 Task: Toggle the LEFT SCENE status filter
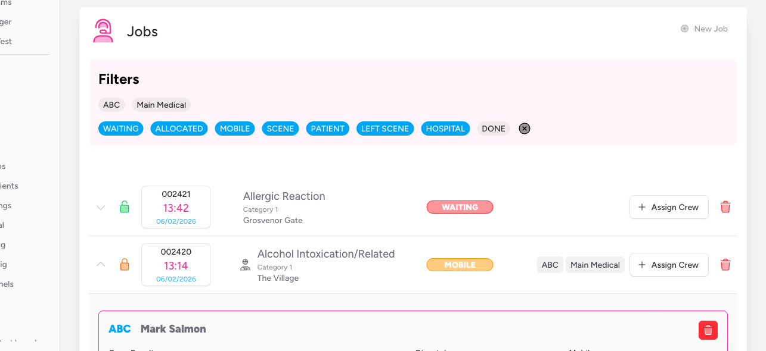coord(385,129)
